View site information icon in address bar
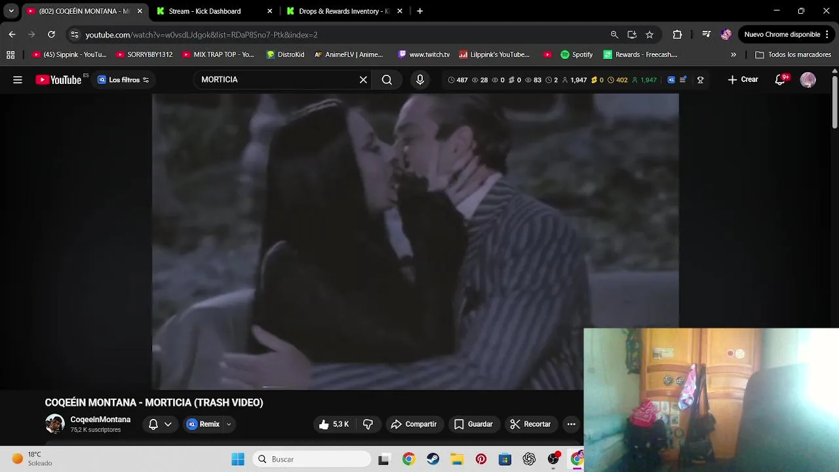Viewport: 839px width, 472px height. (74, 35)
